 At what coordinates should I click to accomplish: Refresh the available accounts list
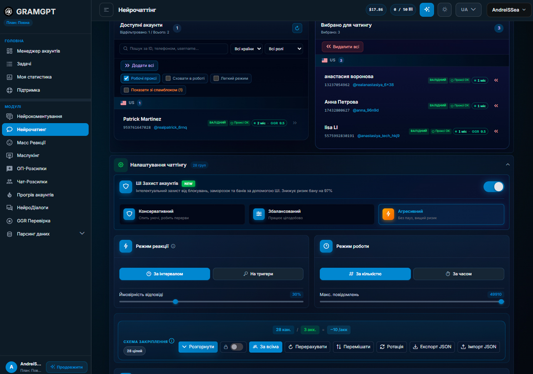click(297, 28)
